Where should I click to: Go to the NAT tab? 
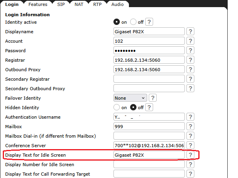point(79,4)
